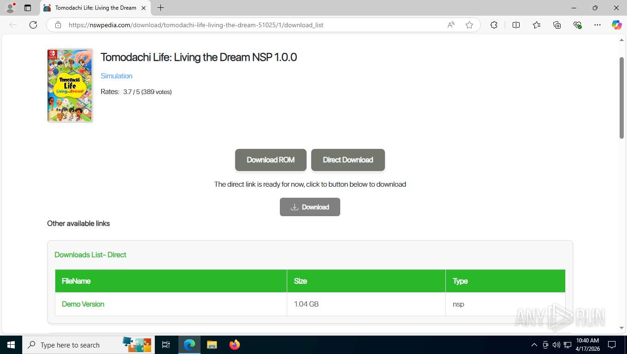Image resolution: width=627 pixels, height=354 pixels.
Task: Go back to the previous page
Action: click(13, 25)
